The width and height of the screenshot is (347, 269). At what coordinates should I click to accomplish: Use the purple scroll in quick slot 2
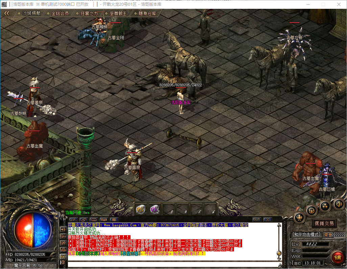click(x=155, y=209)
